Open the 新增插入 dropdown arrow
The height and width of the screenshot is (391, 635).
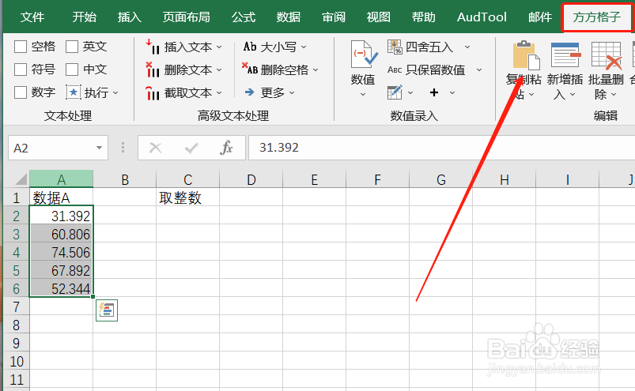(573, 95)
